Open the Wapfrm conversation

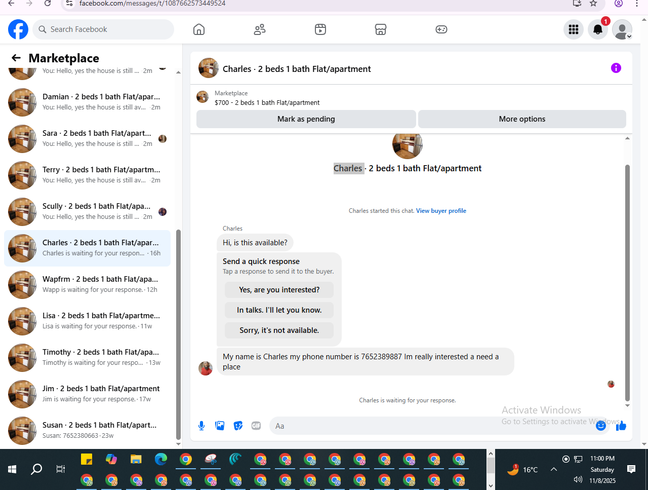[x=87, y=284]
